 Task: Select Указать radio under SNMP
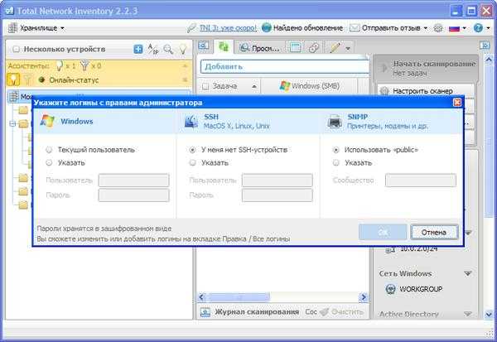click(336, 162)
